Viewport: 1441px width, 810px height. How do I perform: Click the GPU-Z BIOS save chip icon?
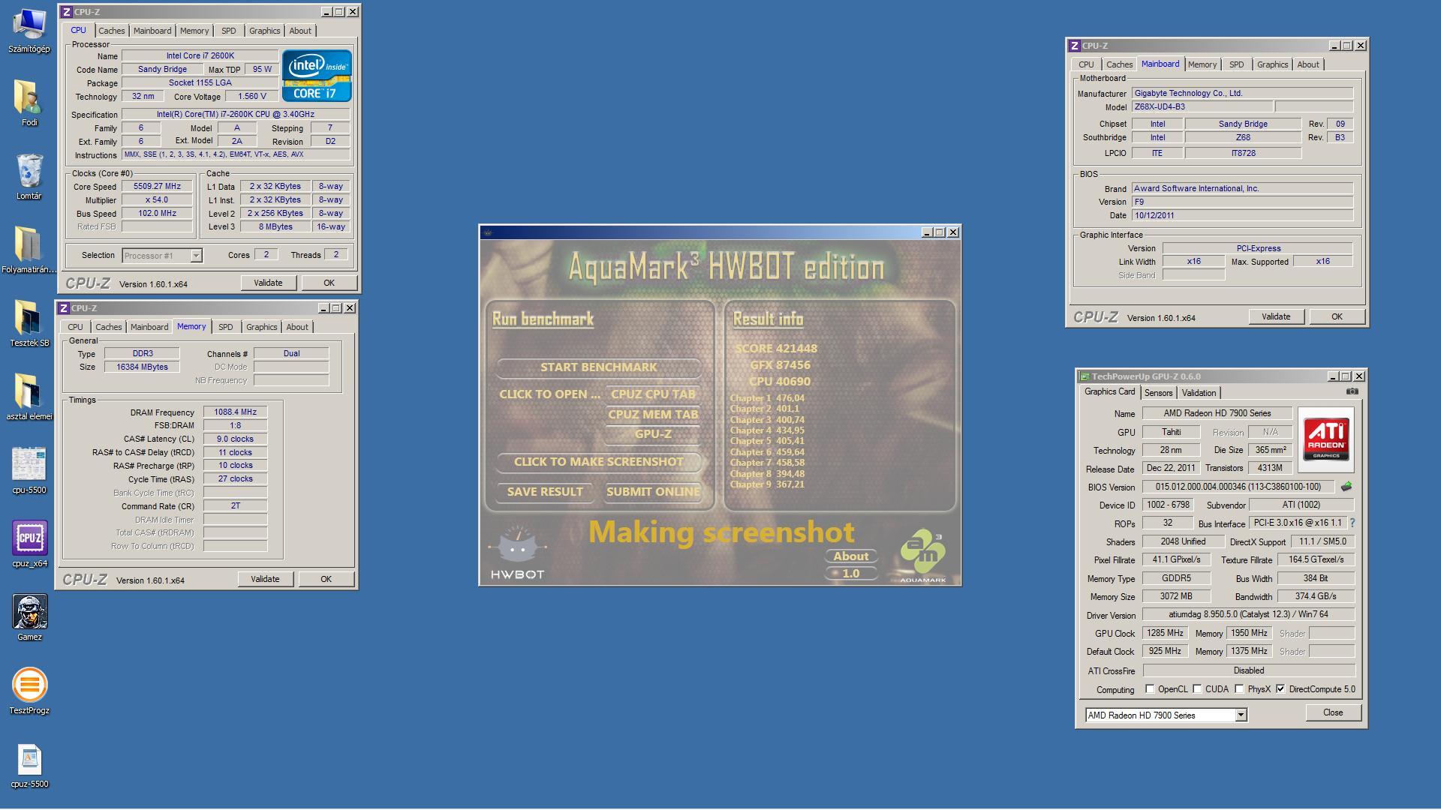pos(1346,487)
